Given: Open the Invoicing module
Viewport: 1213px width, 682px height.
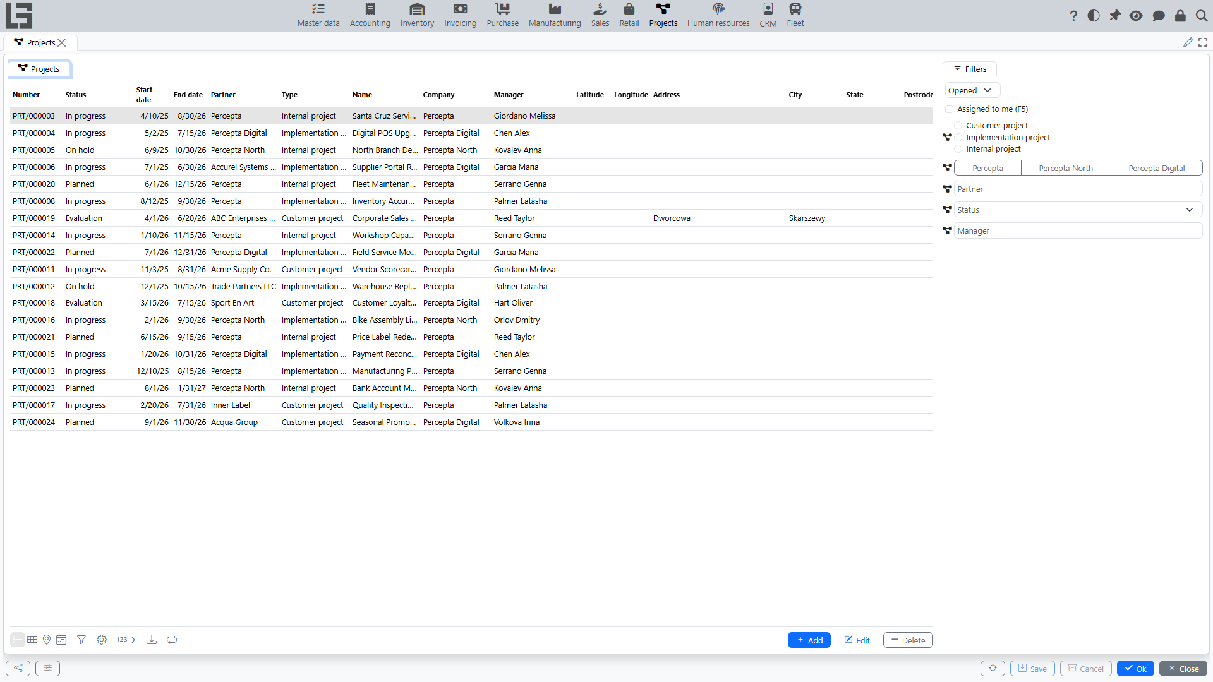Looking at the screenshot, I should coord(460,15).
